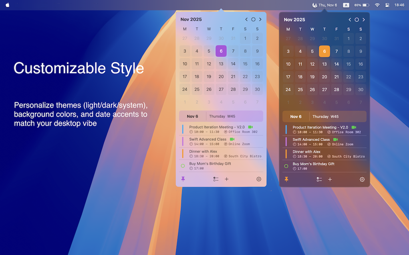This screenshot has height=255, width=409.
Task: Open settings gear in the dark calendar panel
Action: (x=362, y=180)
